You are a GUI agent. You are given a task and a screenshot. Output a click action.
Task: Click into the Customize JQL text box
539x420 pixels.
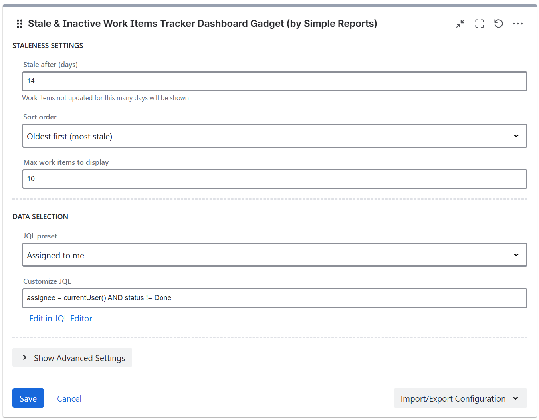[x=274, y=298]
